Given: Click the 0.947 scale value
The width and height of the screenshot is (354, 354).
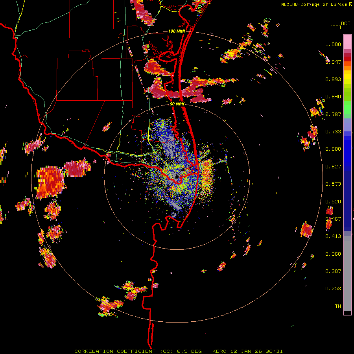Looking at the screenshot, I should coord(333,62).
